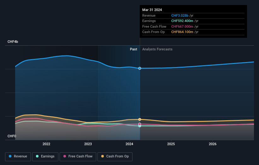Click the 2026 x-axis label
The width and height of the screenshot is (259, 165).
point(213,144)
